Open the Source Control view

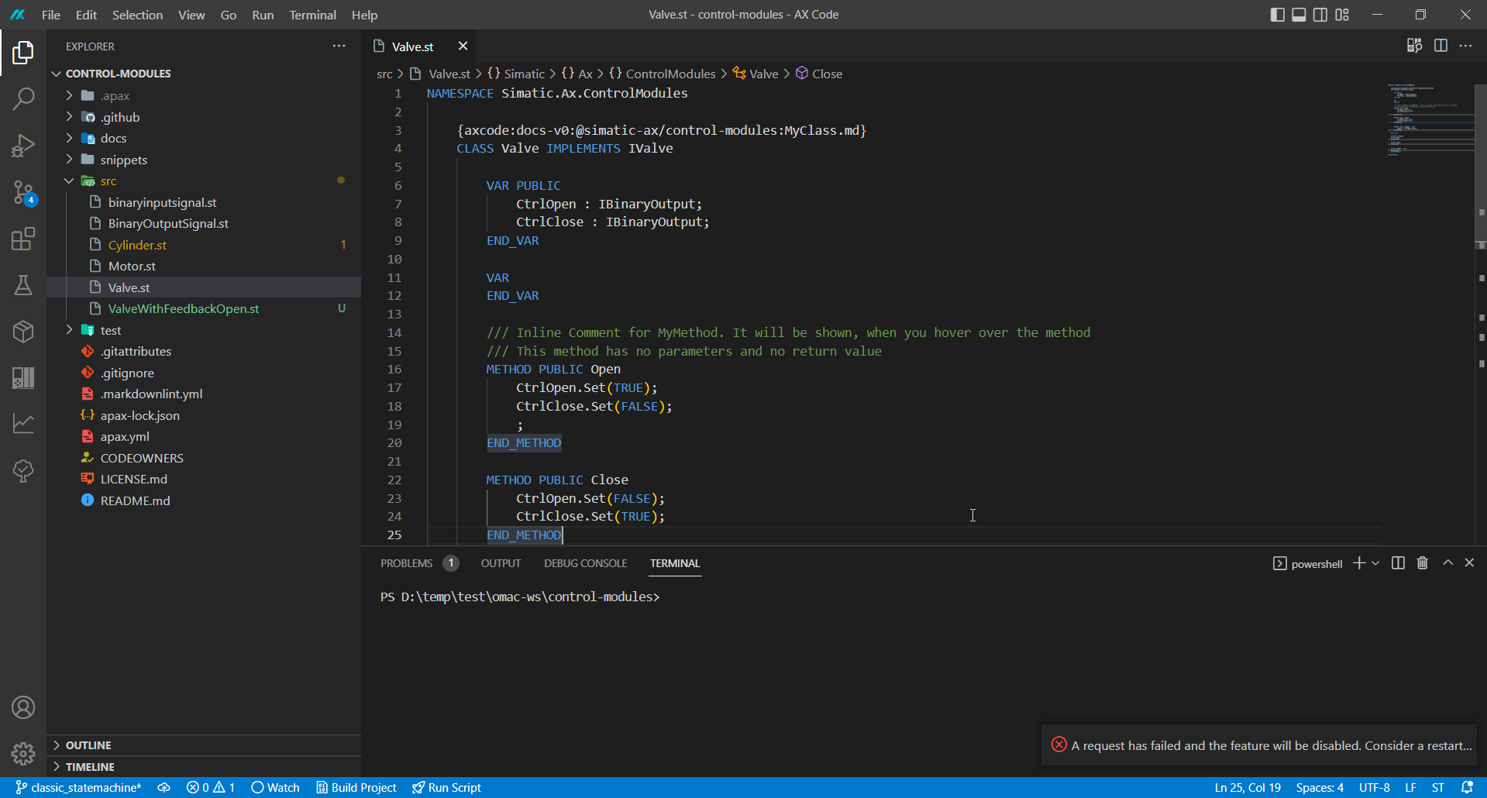(x=23, y=192)
